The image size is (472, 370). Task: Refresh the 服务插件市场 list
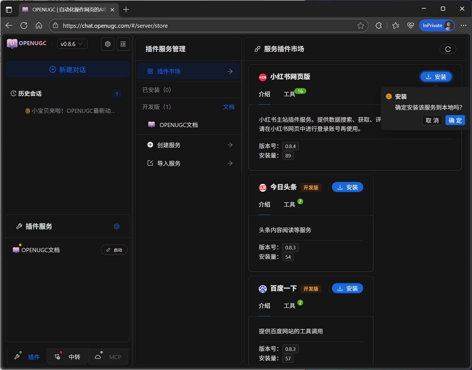pos(448,49)
